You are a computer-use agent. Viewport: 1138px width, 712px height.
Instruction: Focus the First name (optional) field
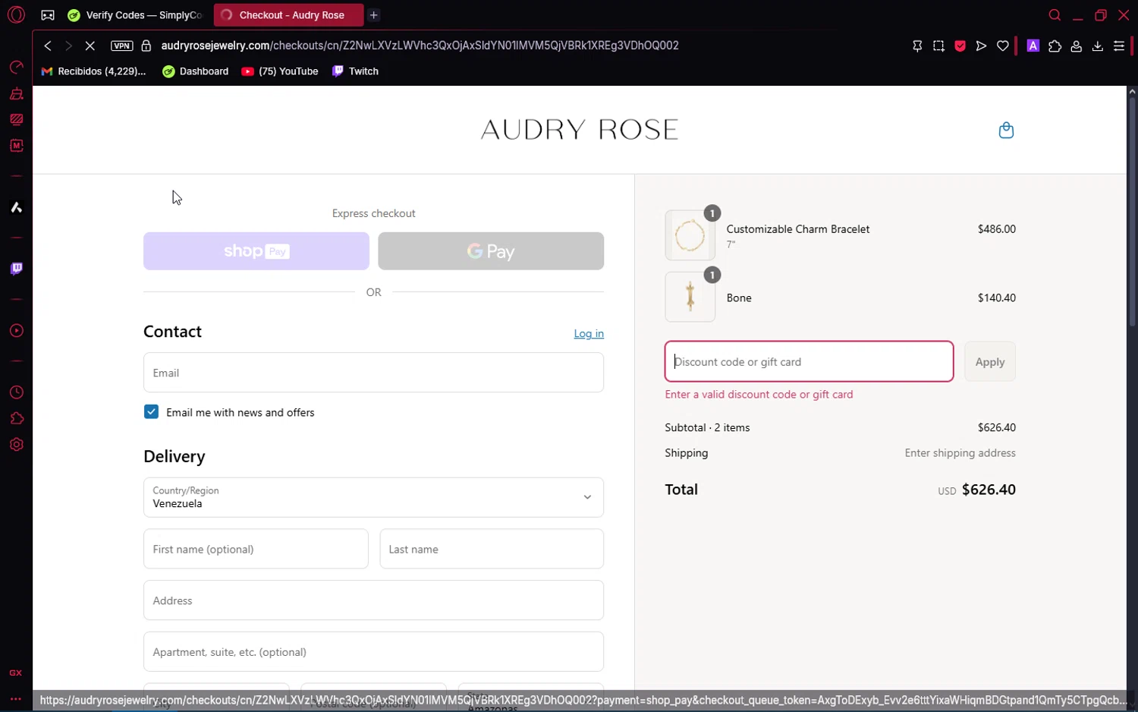256,549
